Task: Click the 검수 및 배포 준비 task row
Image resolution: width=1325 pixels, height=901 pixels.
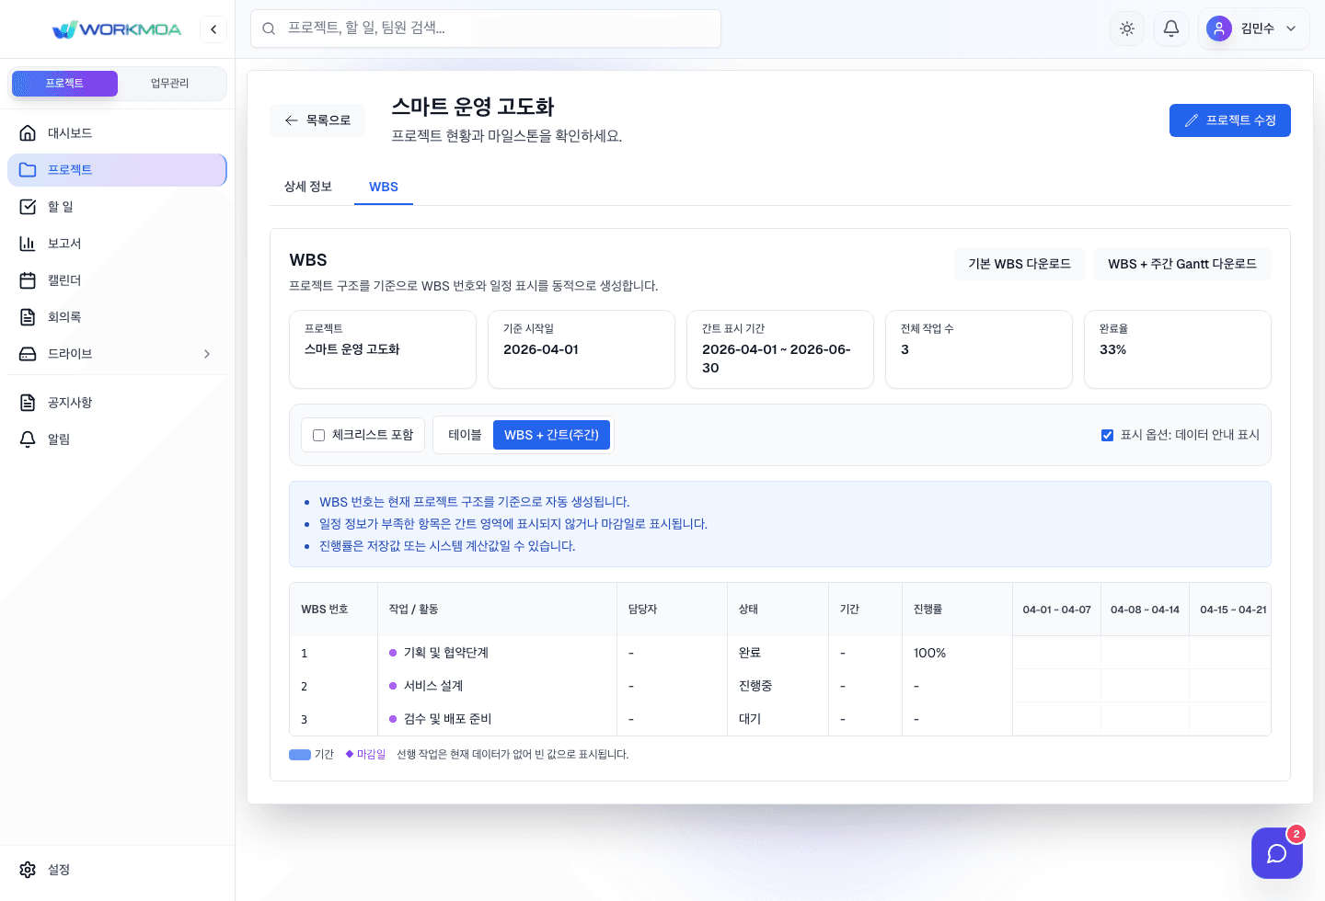Action: click(x=780, y=719)
